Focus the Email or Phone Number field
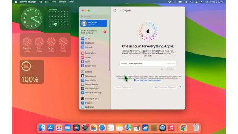The height and width of the screenshot is (134, 238). [x=148, y=63]
